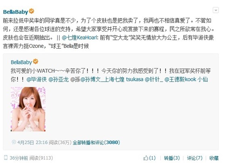
Task: Click 转播(3) to repost
Action: coord(172,158)
